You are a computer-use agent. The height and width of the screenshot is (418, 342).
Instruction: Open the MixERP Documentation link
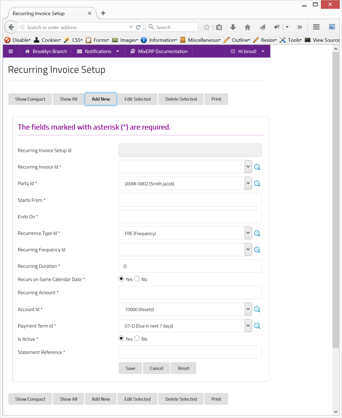click(x=159, y=51)
